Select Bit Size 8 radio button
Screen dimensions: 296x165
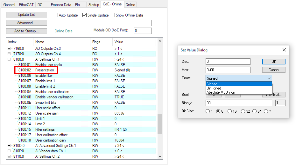pos(218,111)
